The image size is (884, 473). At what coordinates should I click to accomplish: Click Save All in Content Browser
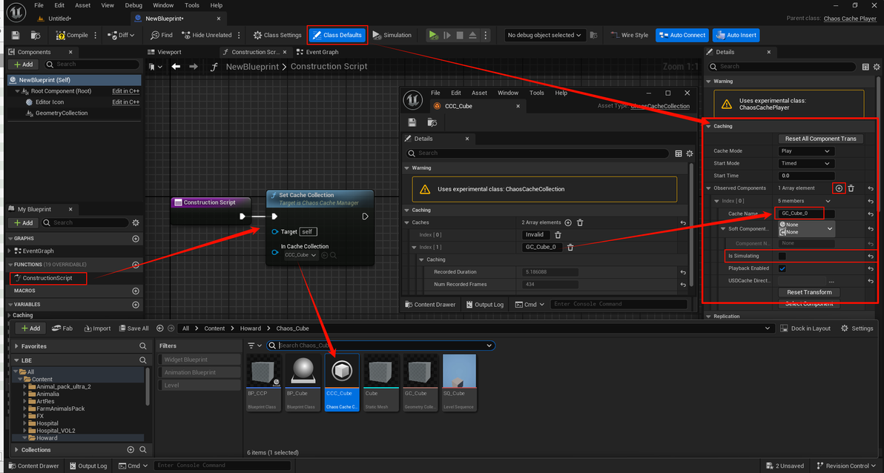[133, 328]
